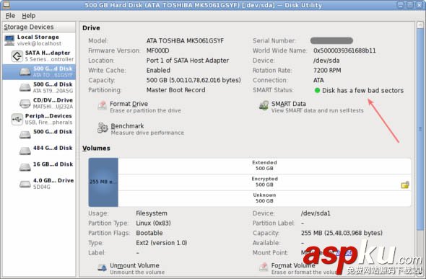Click the Unmount Volume icon
The height and width of the screenshot is (279, 426).
(102, 267)
